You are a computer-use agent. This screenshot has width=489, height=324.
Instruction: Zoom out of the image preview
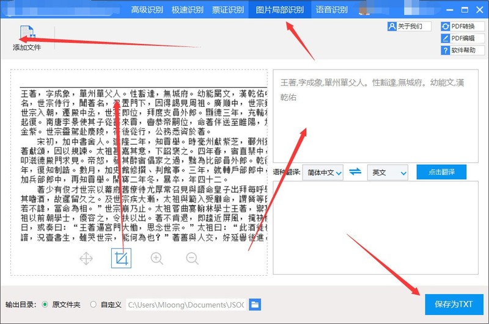point(192,258)
